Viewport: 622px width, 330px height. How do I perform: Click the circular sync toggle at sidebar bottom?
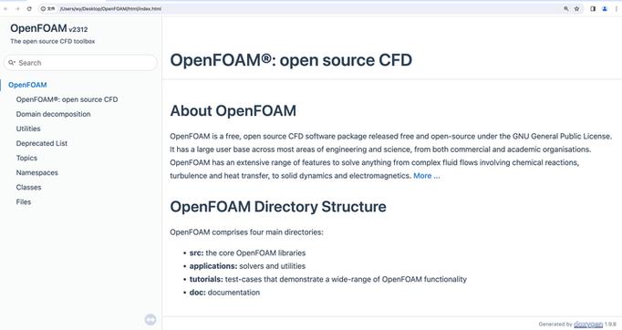(150, 319)
